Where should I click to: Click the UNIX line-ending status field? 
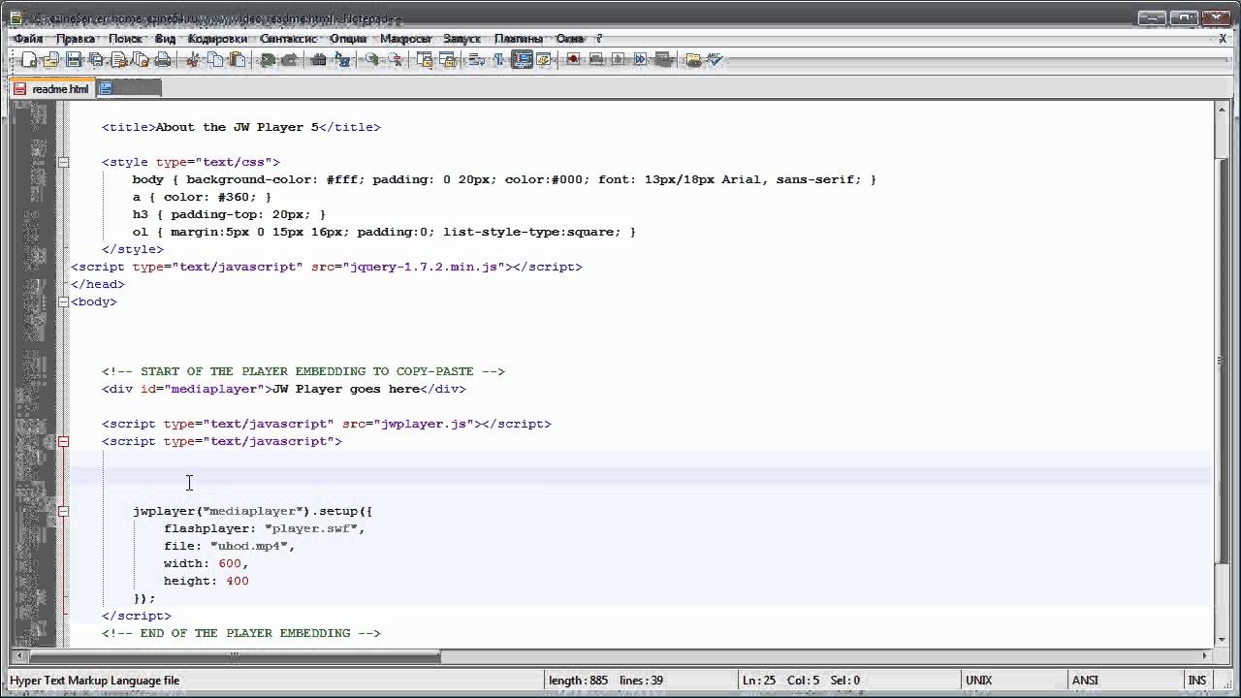[1013, 681]
